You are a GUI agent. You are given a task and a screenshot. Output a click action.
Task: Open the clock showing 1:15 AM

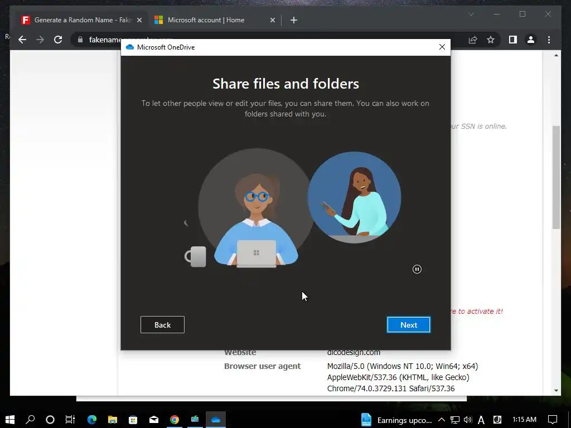524,420
